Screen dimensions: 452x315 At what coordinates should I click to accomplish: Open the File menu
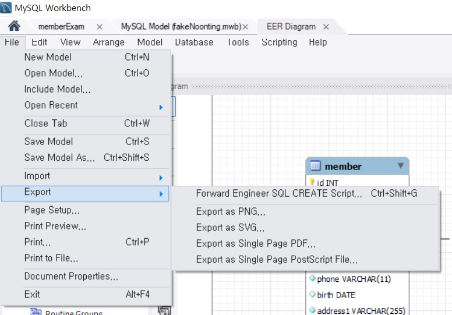[x=12, y=43]
